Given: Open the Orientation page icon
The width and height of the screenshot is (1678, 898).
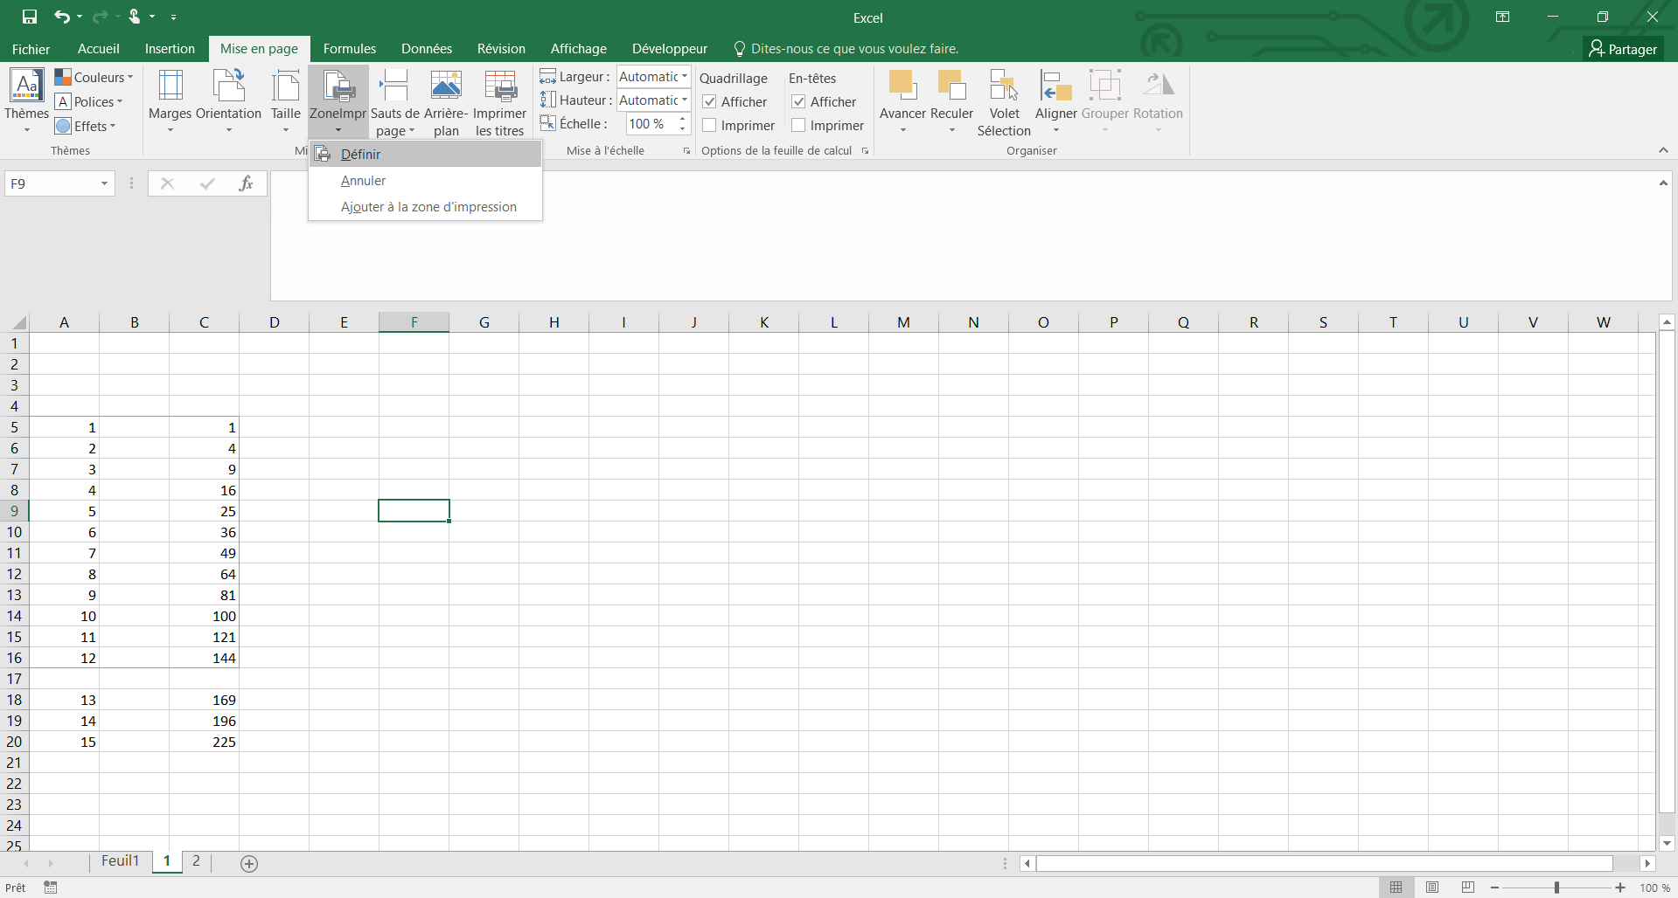Looking at the screenshot, I should point(228,85).
